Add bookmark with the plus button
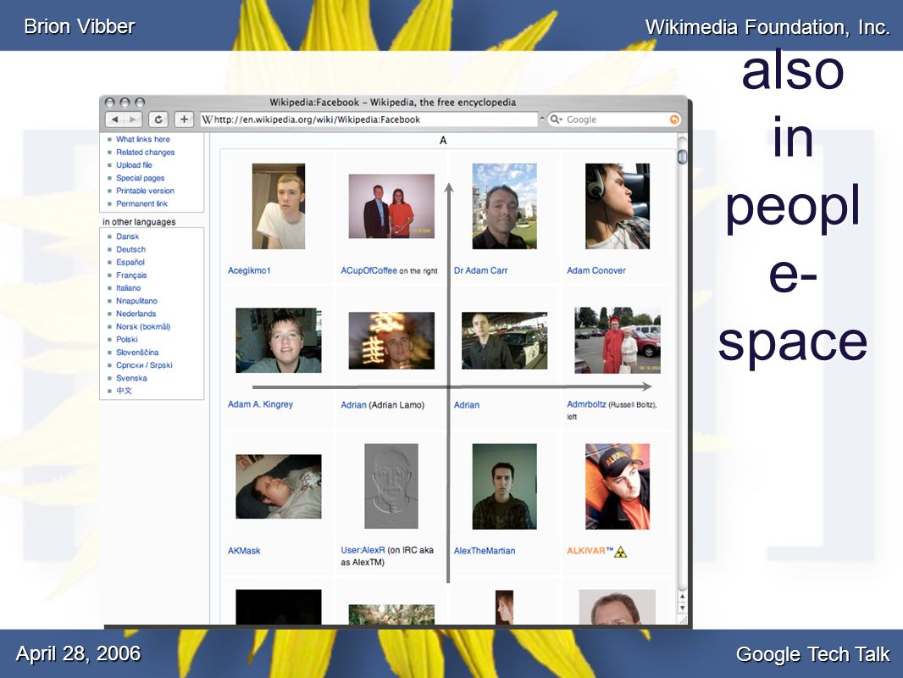Screen dimensions: 903x678 [184, 119]
